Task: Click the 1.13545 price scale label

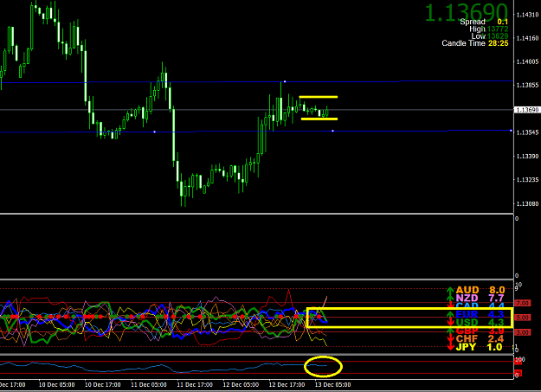Action: click(527, 132)
